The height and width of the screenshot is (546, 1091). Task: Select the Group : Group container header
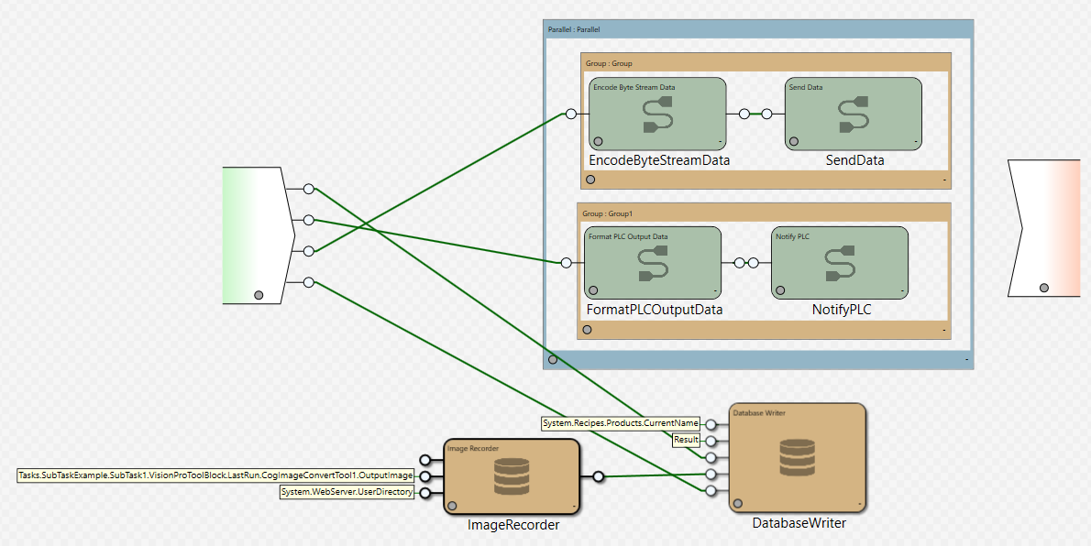766,63
